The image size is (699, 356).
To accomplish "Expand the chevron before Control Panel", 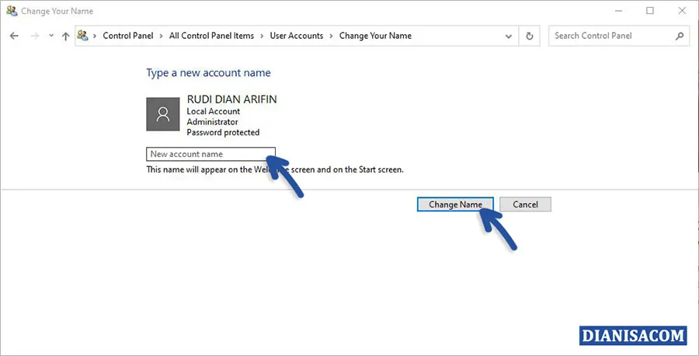I will (x=95, y=36).
